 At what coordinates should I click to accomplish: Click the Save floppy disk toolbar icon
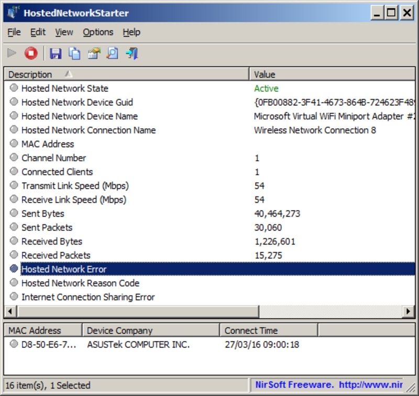[56, 53]
